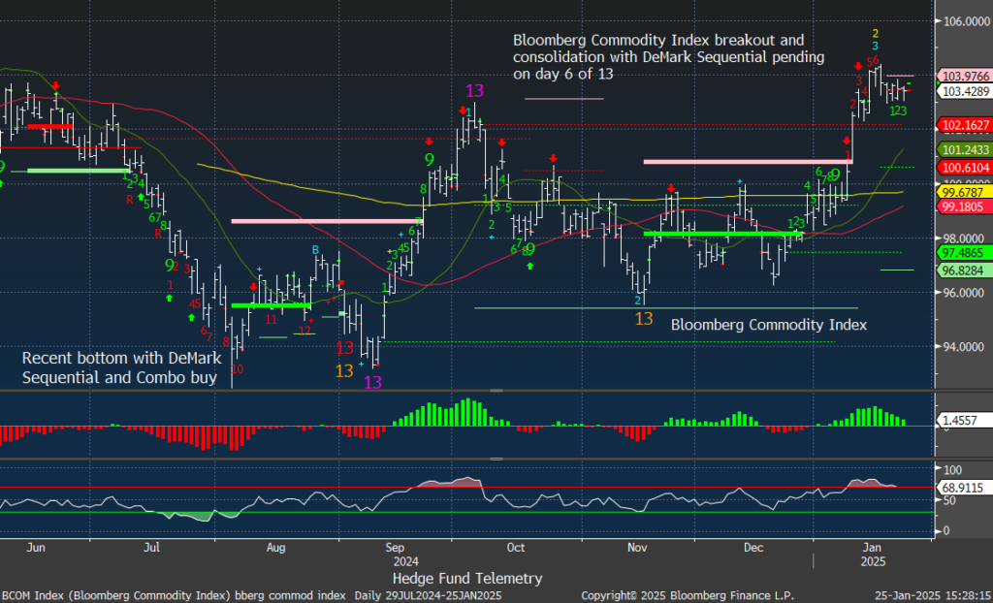Screen dimensions: 993x603
Task: Click the 94.0000 price axis label
Action: click(966, 347)
